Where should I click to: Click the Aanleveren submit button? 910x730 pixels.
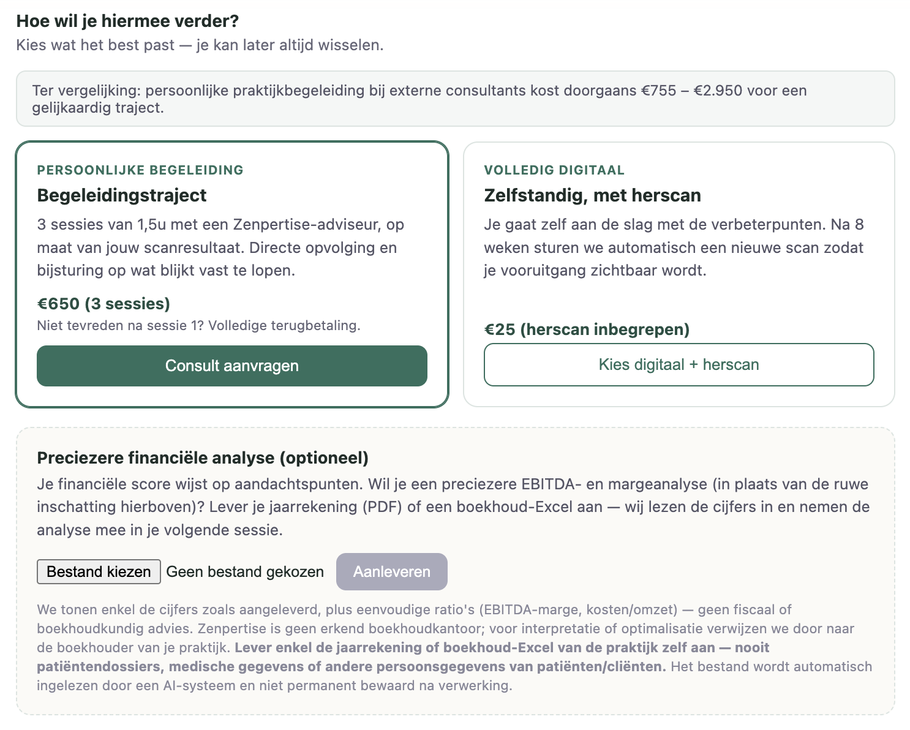(x=392, y=571)
